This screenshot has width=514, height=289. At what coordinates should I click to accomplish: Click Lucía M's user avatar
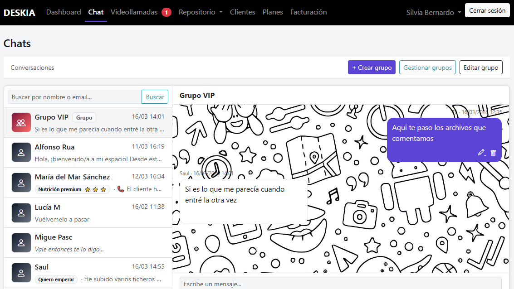(21, 212)
